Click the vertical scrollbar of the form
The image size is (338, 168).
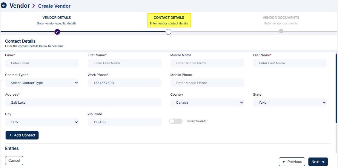(336, 88)
